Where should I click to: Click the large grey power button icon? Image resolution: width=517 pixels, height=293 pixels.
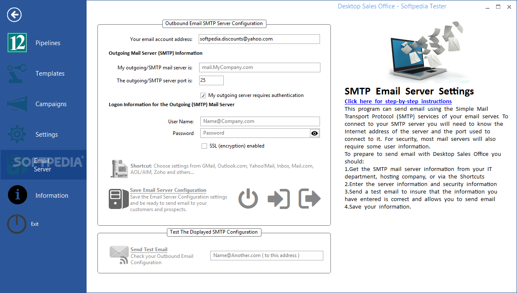248,199
